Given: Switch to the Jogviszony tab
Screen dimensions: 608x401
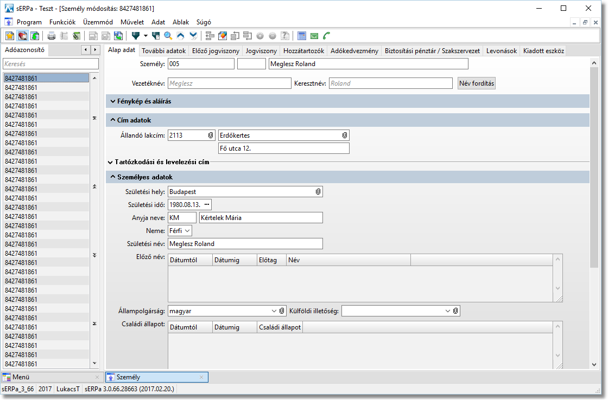Looking at the screenshot, I should (x=261, y=51).
